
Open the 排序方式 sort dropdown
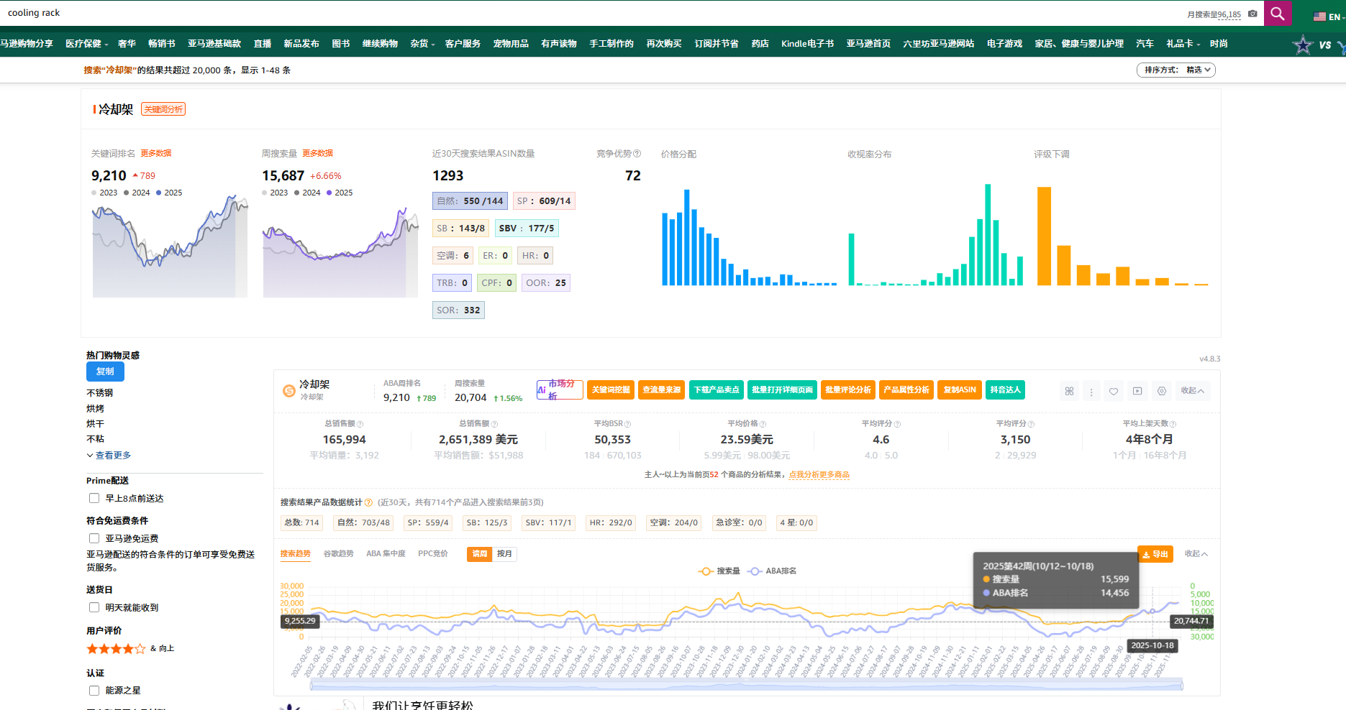coord(1176,70)
